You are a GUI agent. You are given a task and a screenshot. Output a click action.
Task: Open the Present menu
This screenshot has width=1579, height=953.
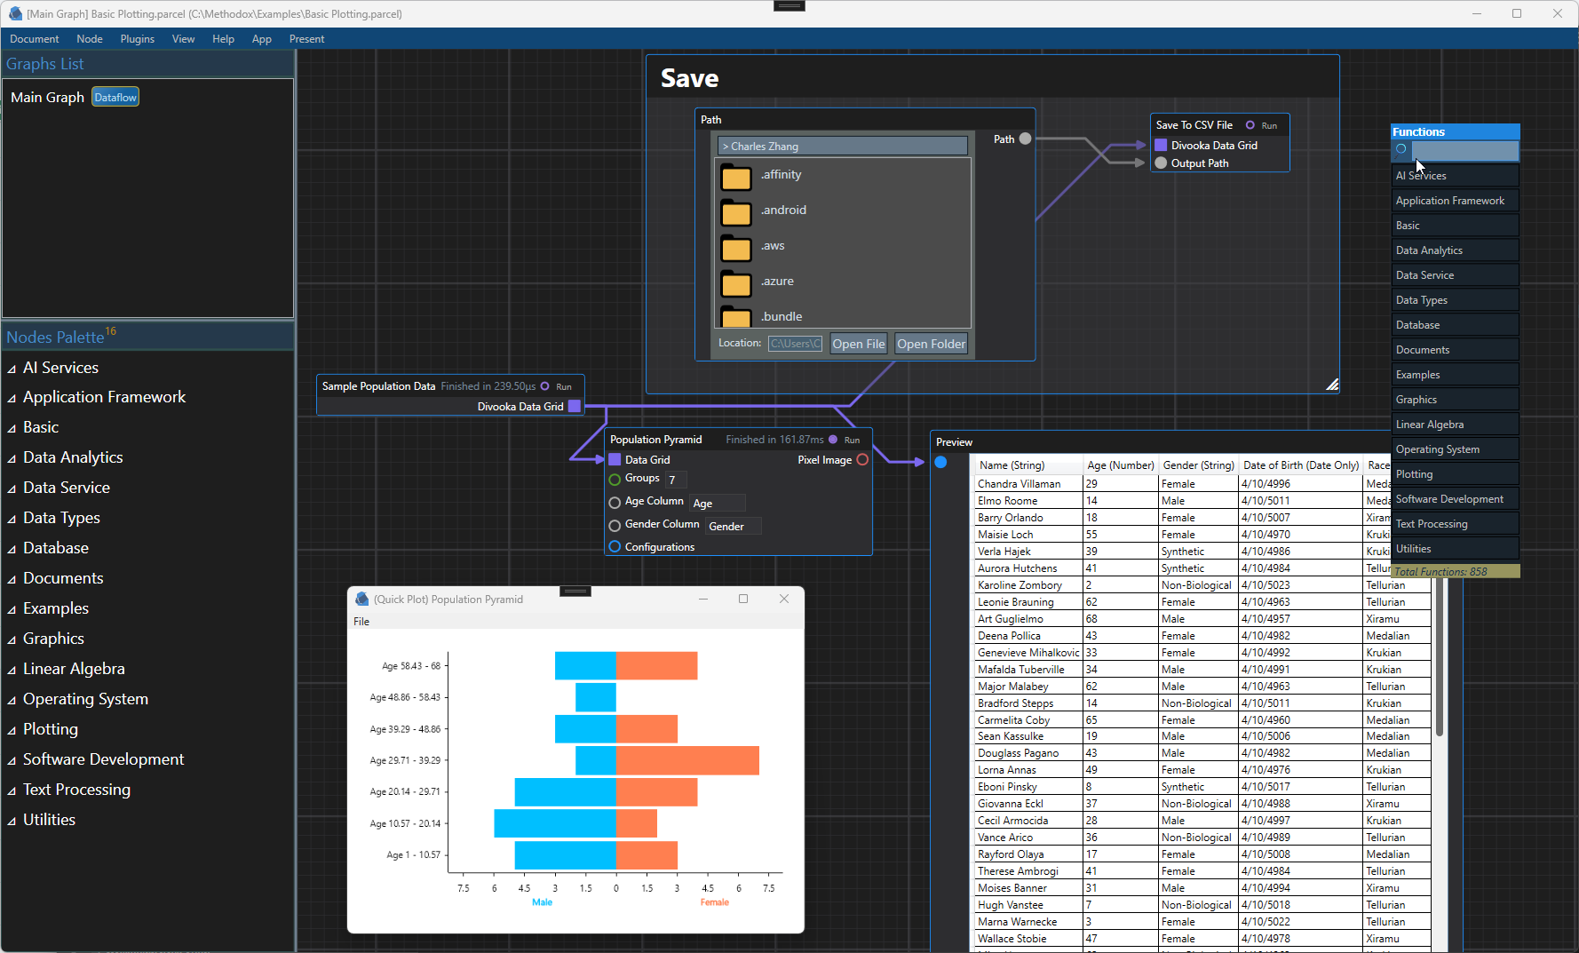pyautogui.click(x=307, y=39)
